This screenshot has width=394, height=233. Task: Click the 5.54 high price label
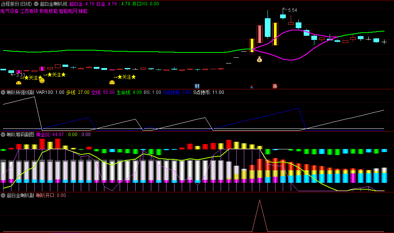(293, 10)
